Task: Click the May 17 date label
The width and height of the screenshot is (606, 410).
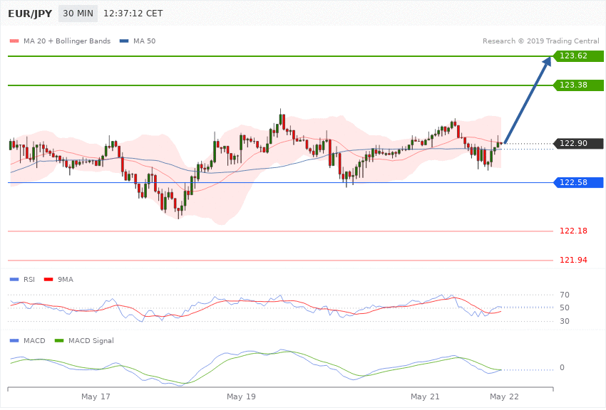Action: point(96,396)
